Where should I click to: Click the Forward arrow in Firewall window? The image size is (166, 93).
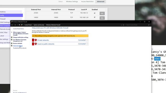click(x=15, y=25)
